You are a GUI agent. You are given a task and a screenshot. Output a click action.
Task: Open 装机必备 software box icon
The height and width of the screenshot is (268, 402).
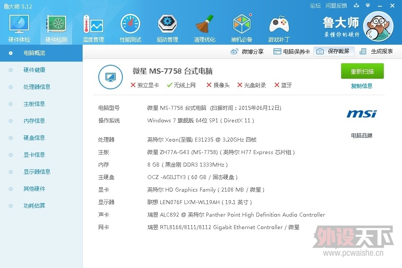pyautogui.click(x=242, y=27)
